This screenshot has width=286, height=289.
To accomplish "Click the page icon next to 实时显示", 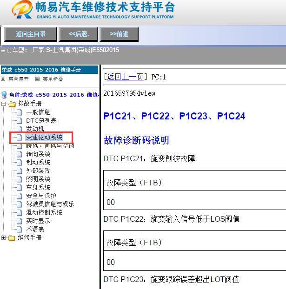I will pyautogui.click(x=19, y=221).
